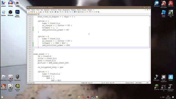Screen dimensions: 176x99
Task: Open the Вкладки menu
Action: [x=90, y=10]
